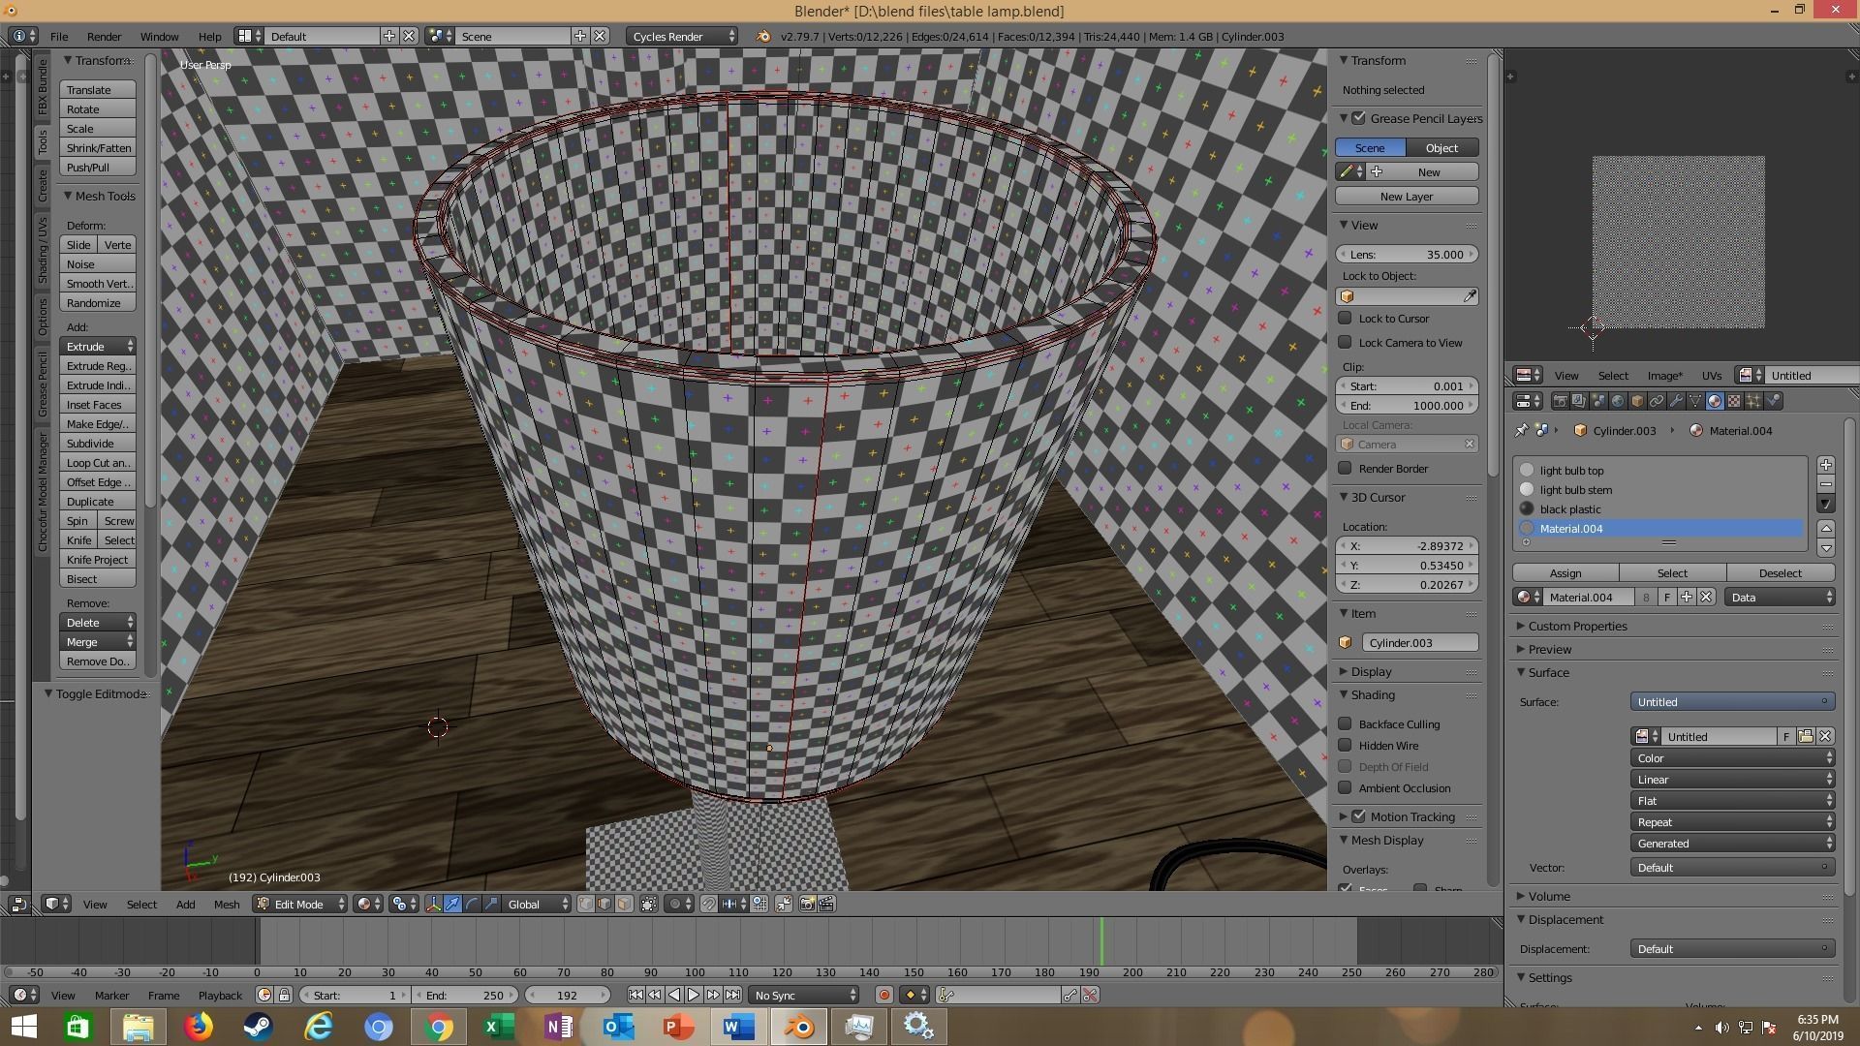
Task: Open the Add menu in viewport header
Action: [185, 904]
